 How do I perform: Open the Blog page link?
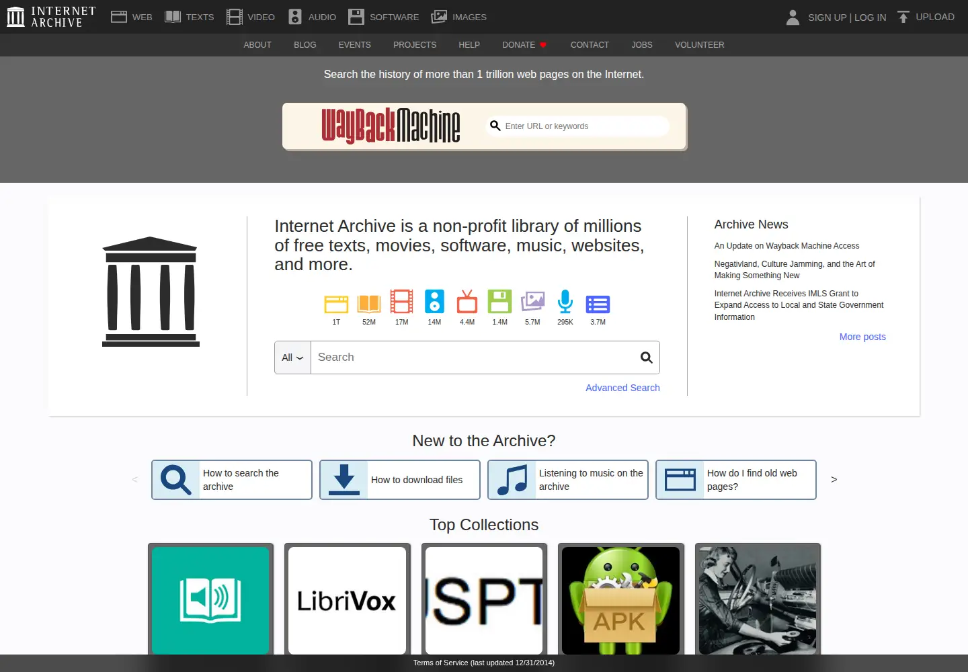tap(305, 45)
